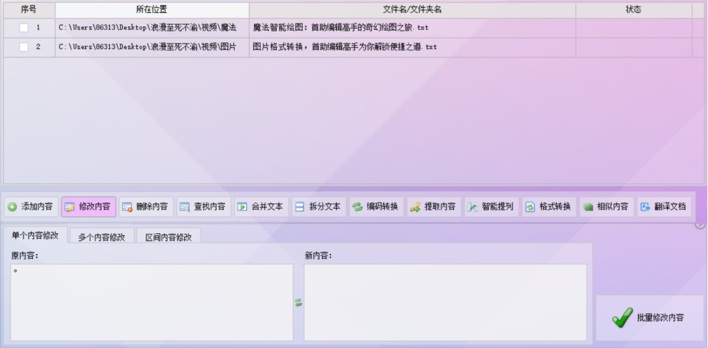Open the 添加内容 tool

point(31,207)
